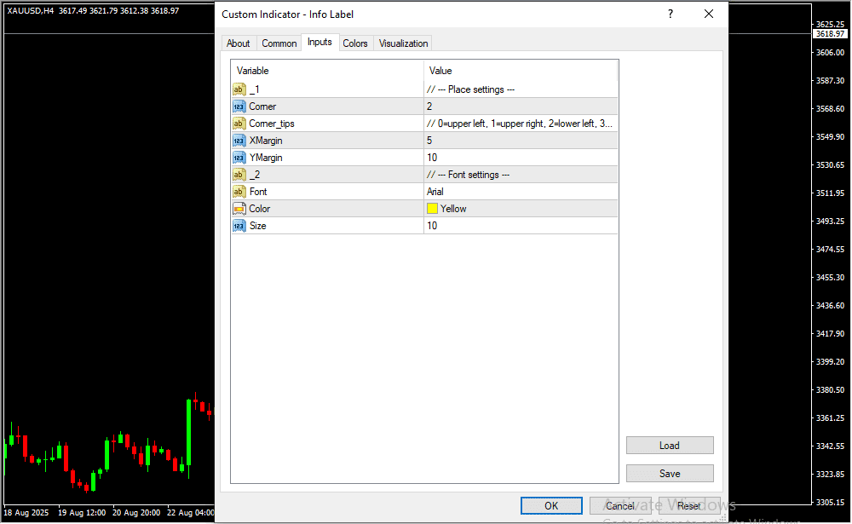Confirm settings with the OK button
Image resolution: width=852 pixels, height=524 pixels.
coord(551,506)
